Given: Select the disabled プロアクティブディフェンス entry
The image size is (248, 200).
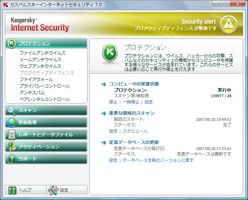Looking at the screenshot, I should pos(47,73).
